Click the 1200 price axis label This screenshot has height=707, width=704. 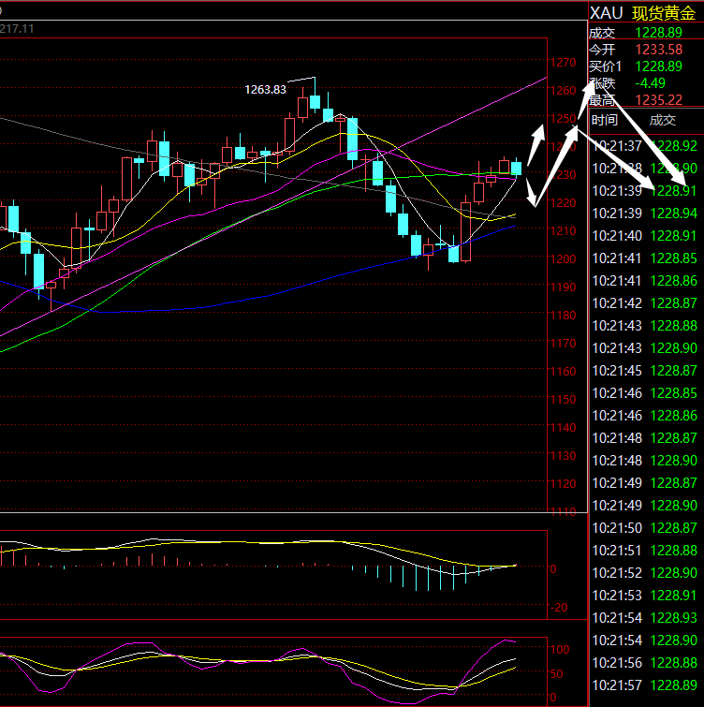[564, 258]
